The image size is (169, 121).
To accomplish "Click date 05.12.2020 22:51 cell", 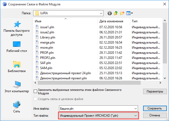I will point(111,63).
